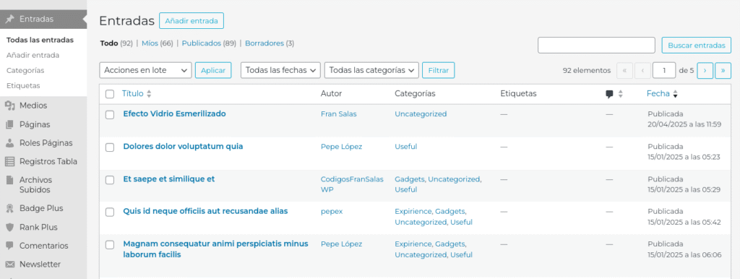Click date 15/01/2025 a las 05:23
Image resolution: width=740 pixels, height=279 pixels.
[684, 157]
